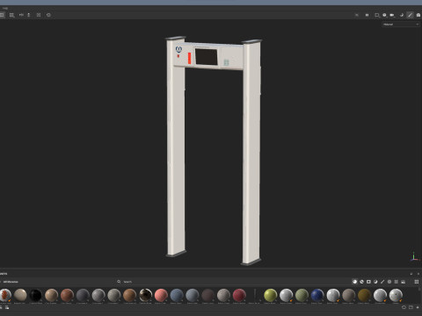
Task: Open the Help menu
Action: pyautogui.click(x=5, y=8)
